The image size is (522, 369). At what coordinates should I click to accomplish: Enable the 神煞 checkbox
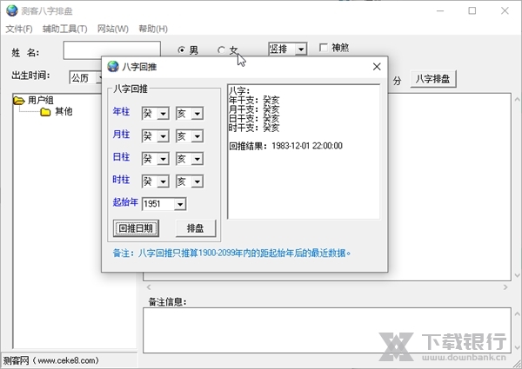click(x=323, y=48)
